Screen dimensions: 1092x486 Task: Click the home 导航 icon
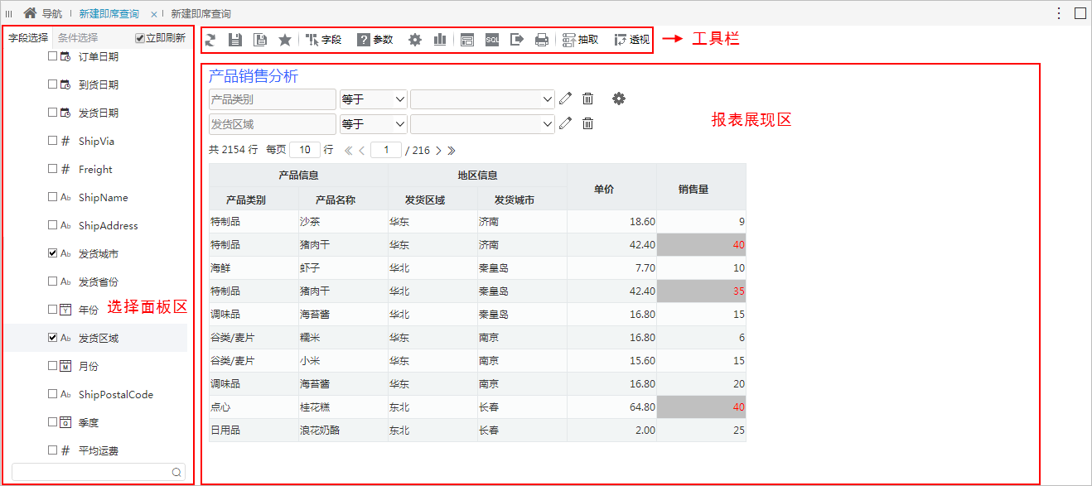(30, 13)
